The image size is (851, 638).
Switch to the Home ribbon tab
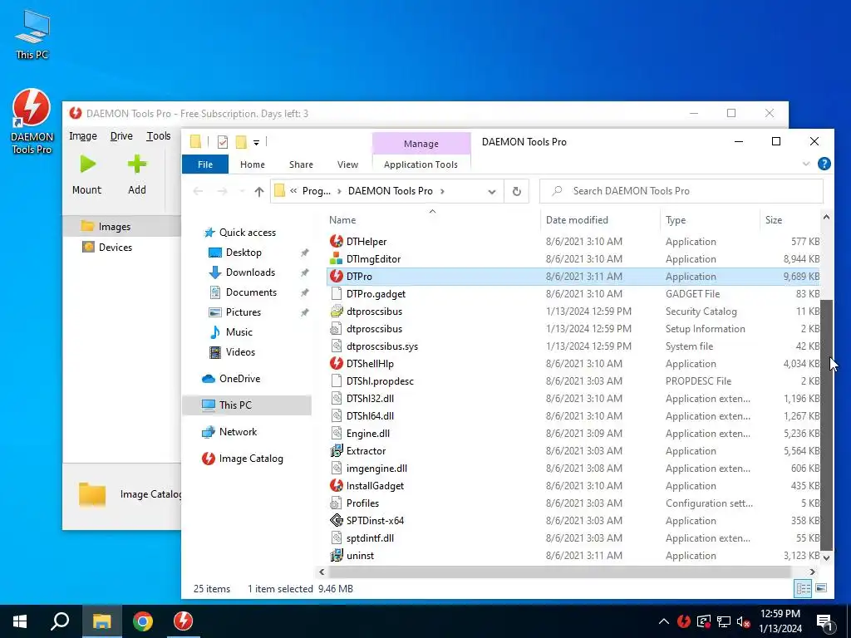pyautogui.click(x=253, y=164)
